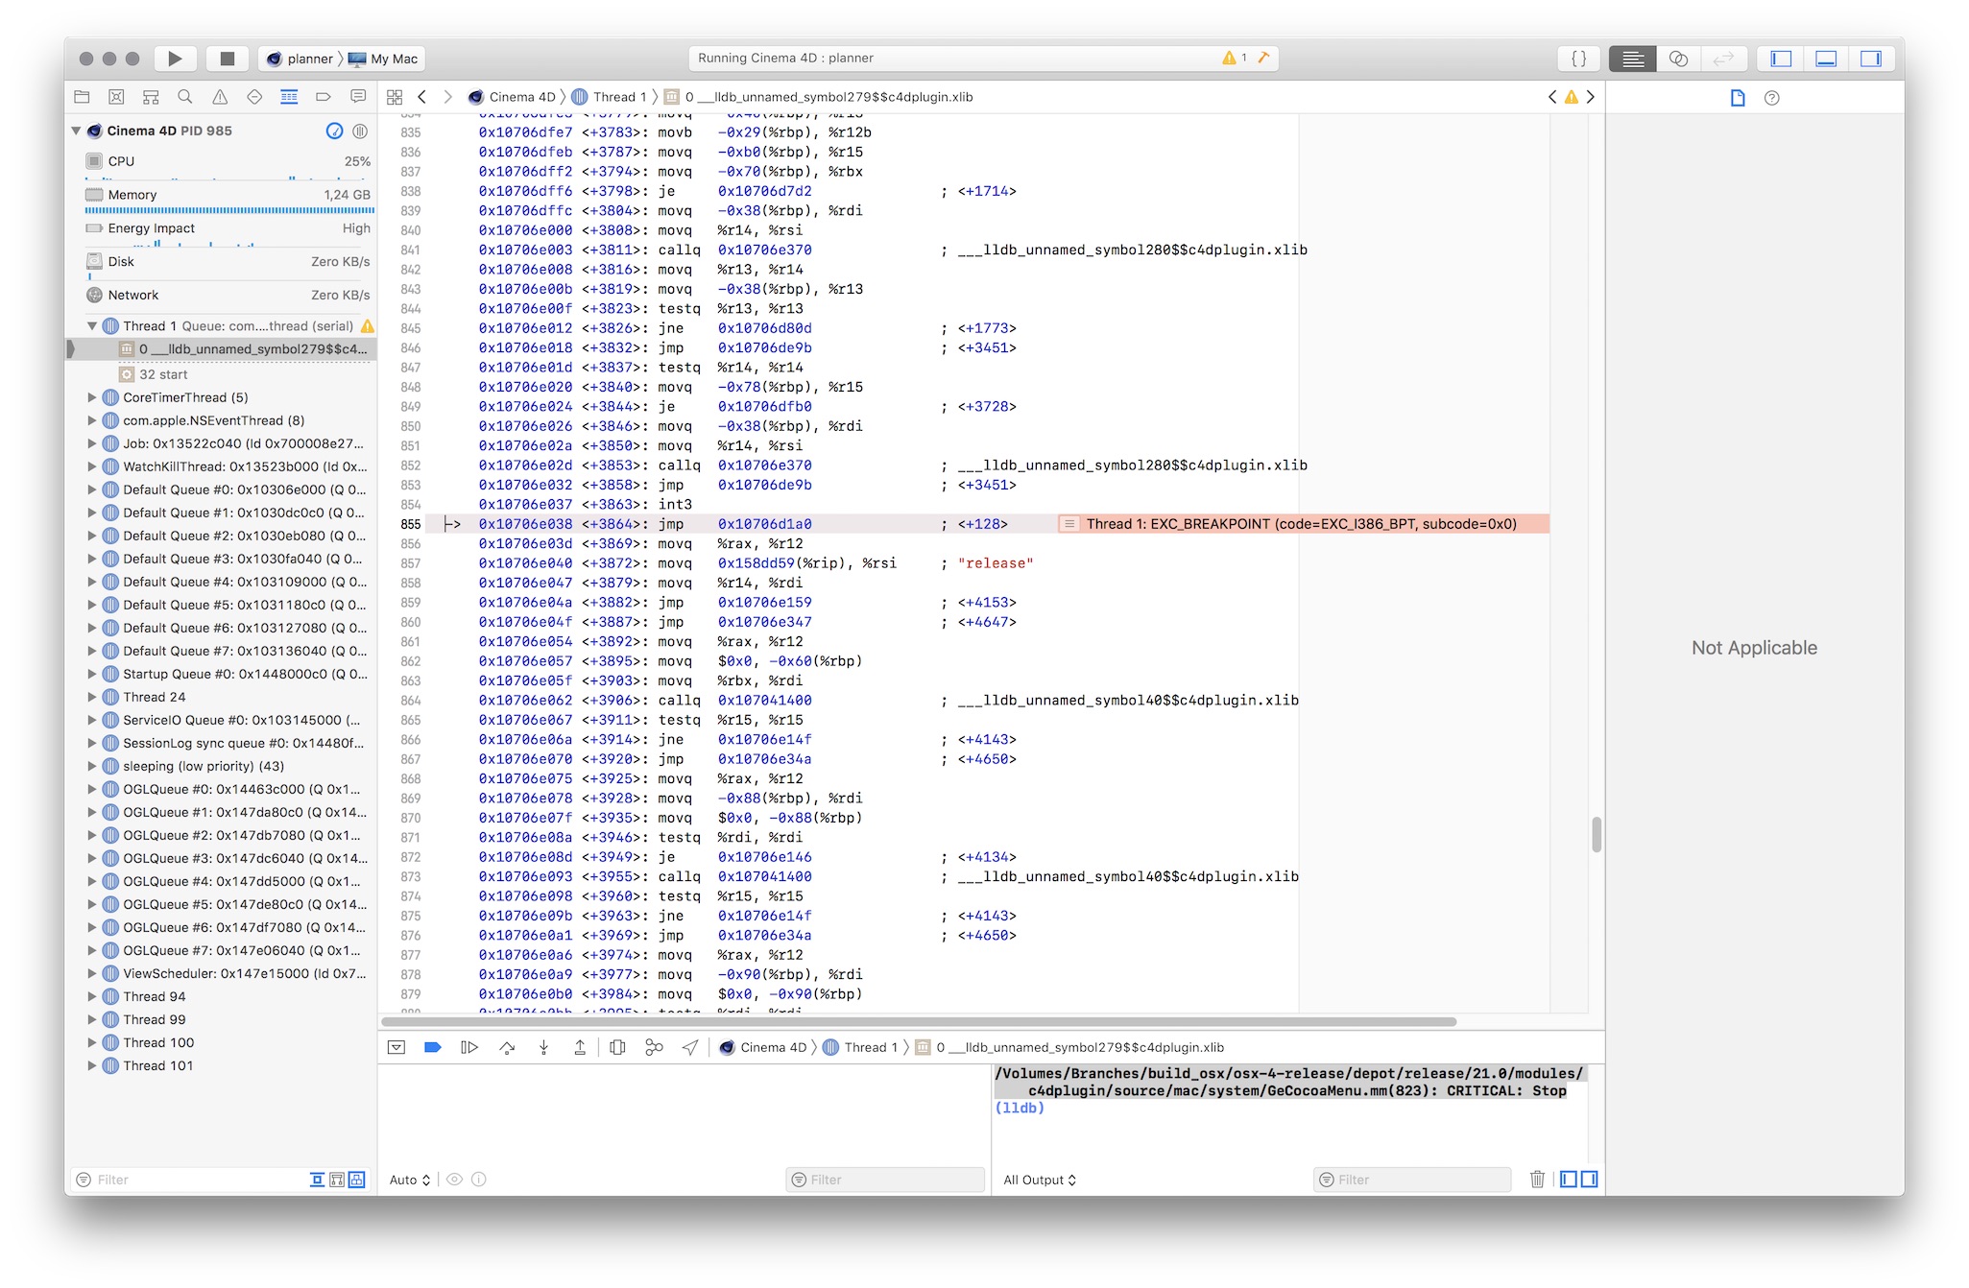Select the Memory gauge row
The width and height of the screenshot is (1969, 1288).
228,195
